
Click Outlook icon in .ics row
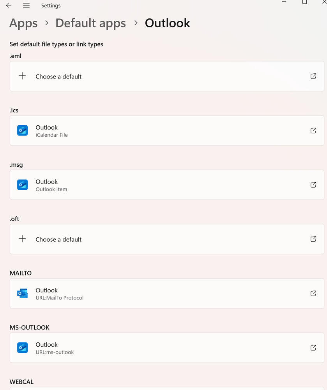[x=23, y=130]
